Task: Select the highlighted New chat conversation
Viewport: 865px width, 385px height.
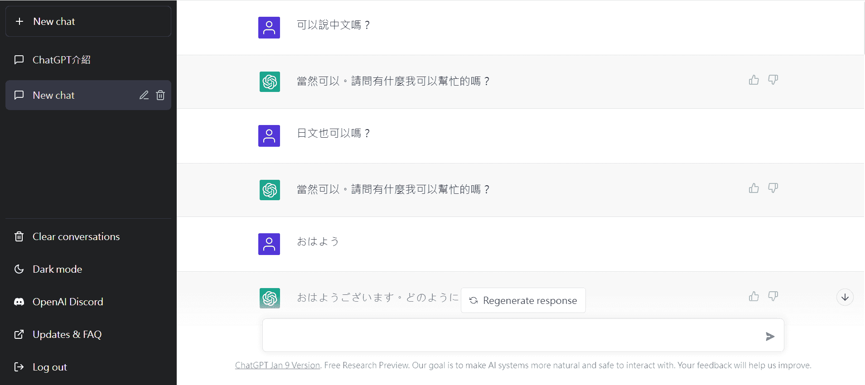Action: 72,95
